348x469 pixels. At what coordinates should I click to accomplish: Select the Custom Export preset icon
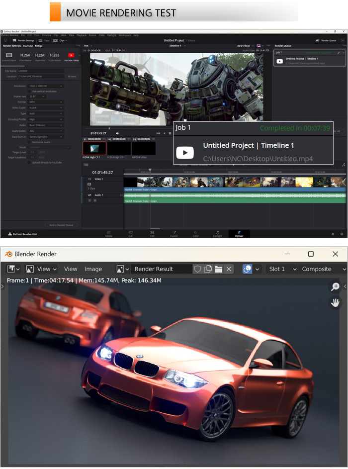[x=9, y=55]
